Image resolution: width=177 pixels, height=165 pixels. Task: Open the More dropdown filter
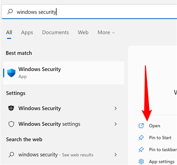(106, 32)
